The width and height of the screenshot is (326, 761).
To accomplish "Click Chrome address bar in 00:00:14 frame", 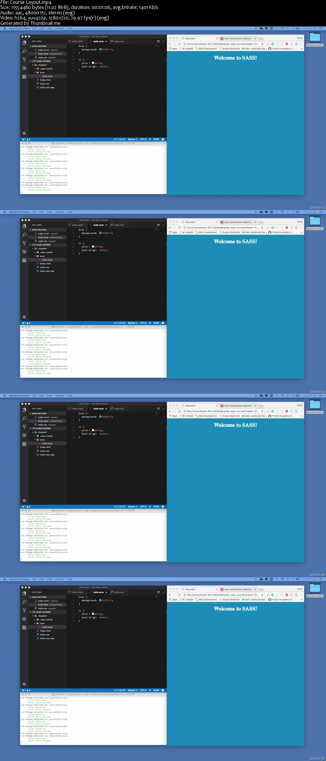I will point(223,44).
